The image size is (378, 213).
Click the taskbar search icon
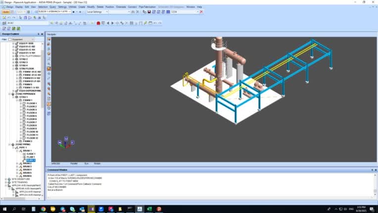[14, 209]
